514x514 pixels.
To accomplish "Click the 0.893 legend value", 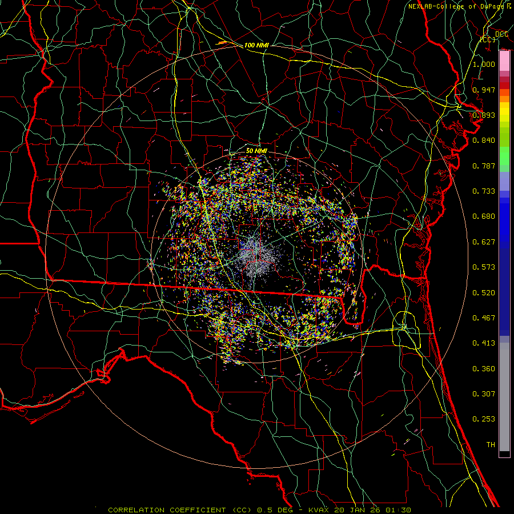I will [484, 115].
